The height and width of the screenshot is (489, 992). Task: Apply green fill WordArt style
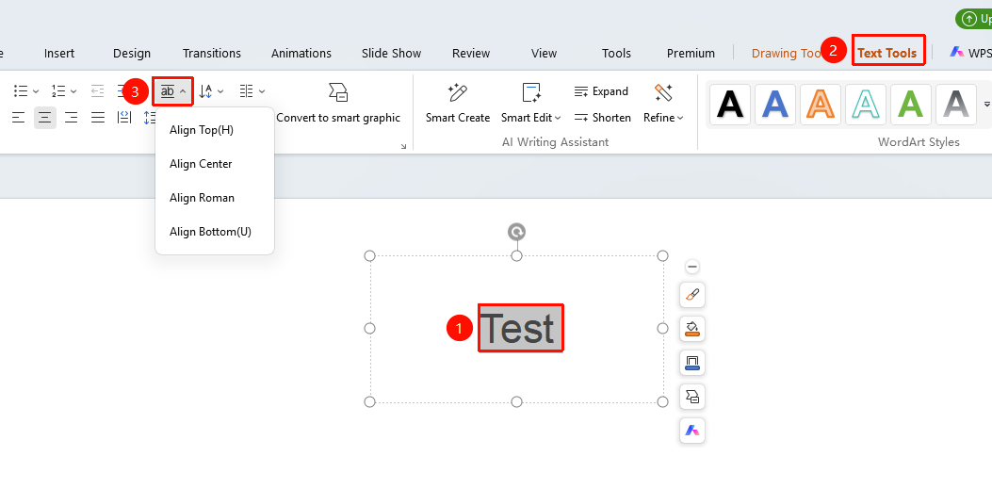pos(911,105)
